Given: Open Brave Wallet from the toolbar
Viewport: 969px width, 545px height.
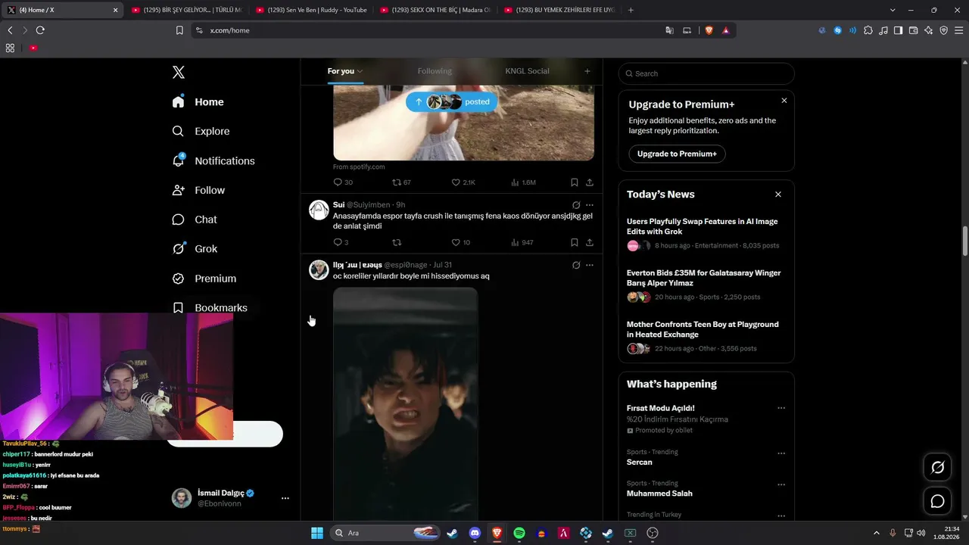Looking at the screenshot, I should pos(913,30).
